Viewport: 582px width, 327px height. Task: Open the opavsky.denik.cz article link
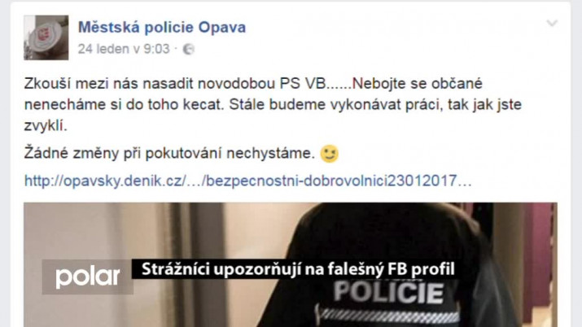pyautogui.click(x=248, y=181)
